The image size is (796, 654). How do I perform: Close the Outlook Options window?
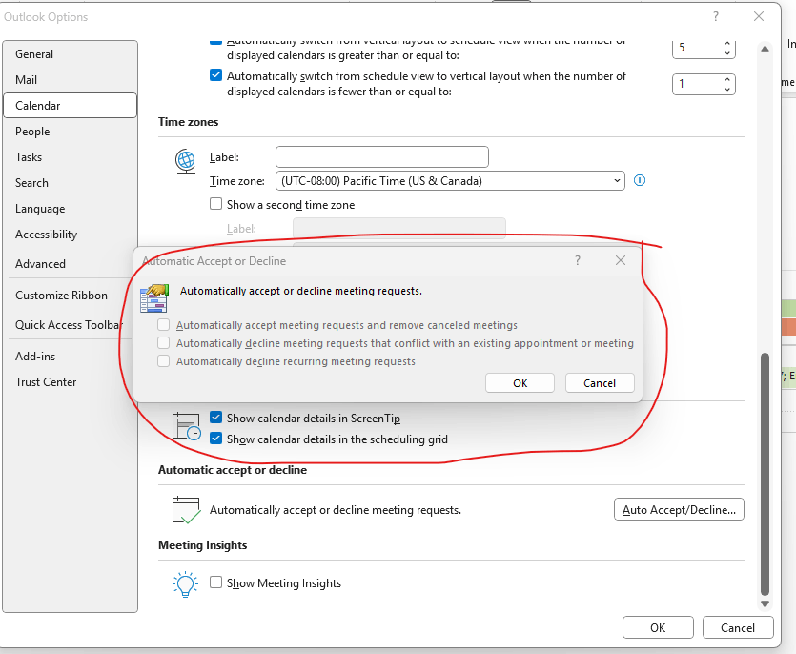[759, 17]
